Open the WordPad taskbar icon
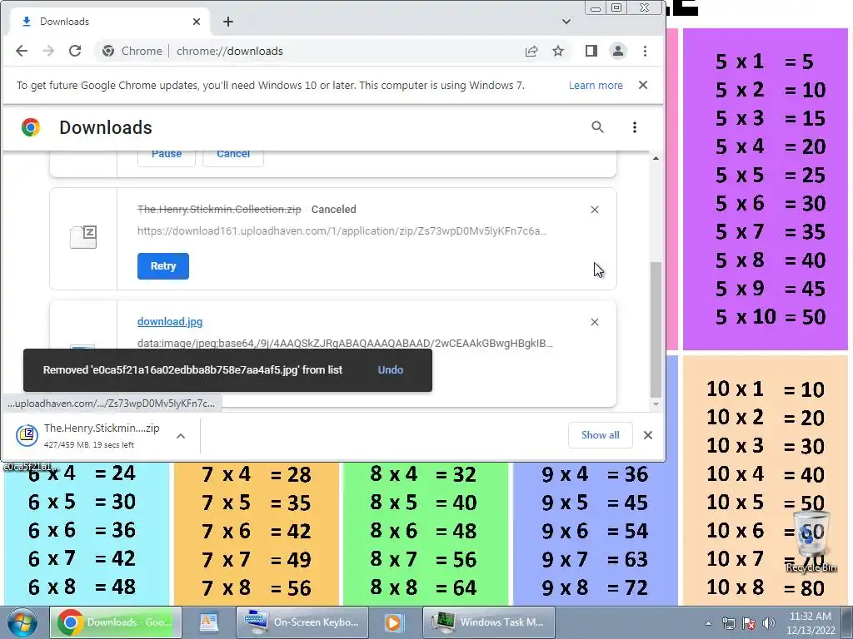 (x=208, y=622)
